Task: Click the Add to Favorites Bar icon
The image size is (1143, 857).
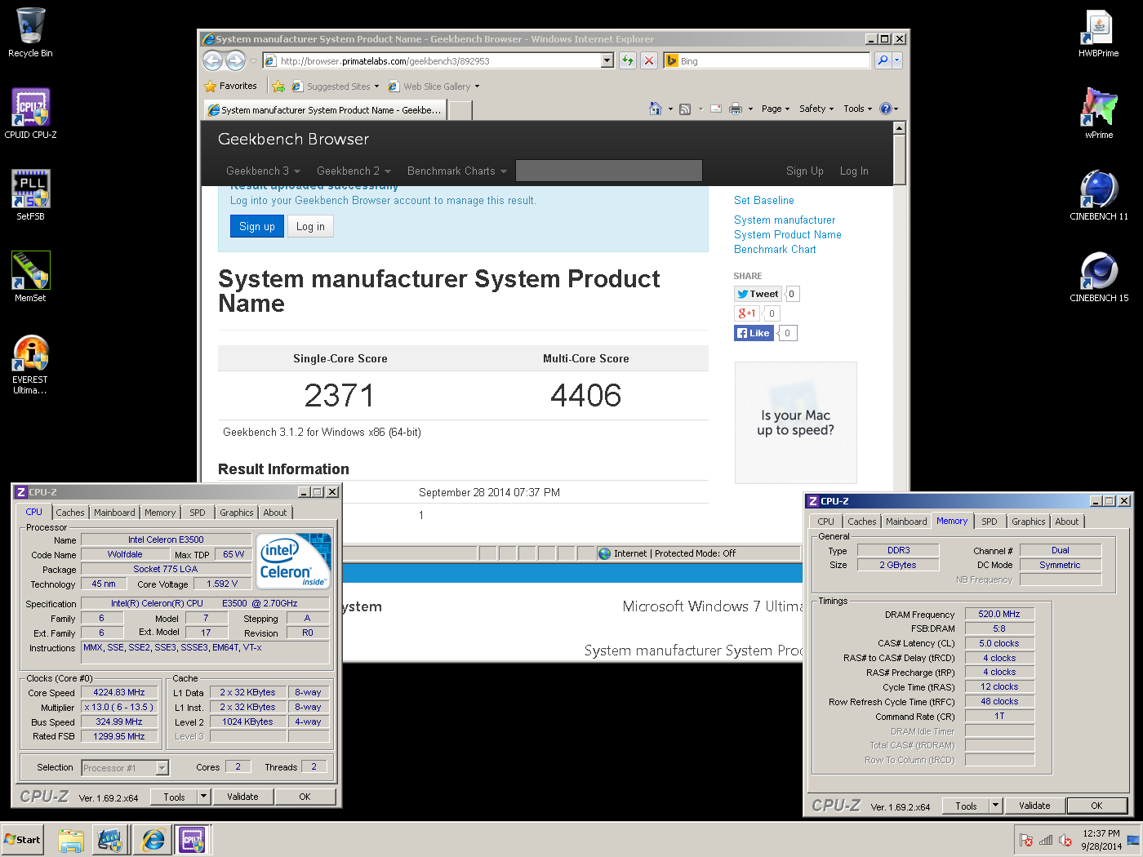Action: (x=278, y=86)
